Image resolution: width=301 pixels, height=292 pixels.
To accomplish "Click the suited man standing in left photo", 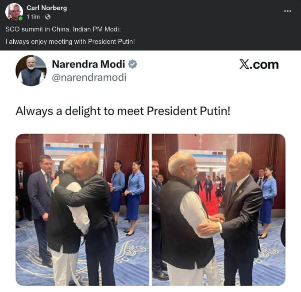I will click(41, 195).
